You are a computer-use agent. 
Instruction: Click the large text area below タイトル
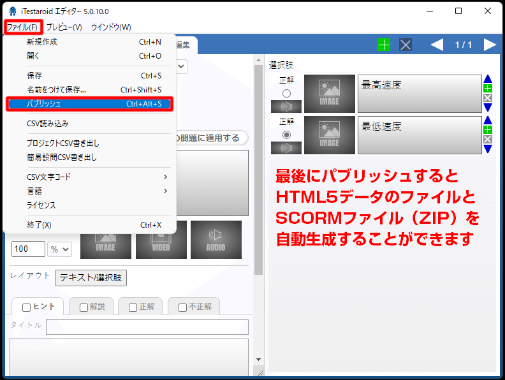[129, 357]
